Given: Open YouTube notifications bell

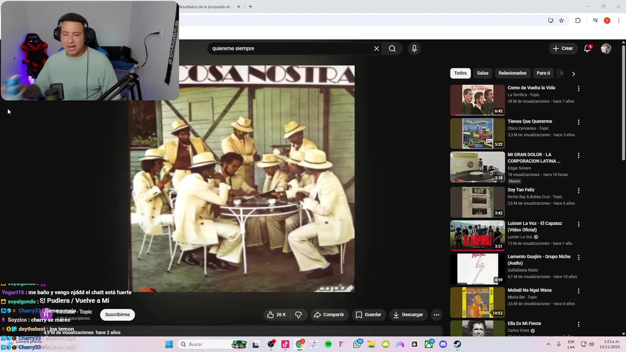Looking at the screenshot, I should 587,48.
